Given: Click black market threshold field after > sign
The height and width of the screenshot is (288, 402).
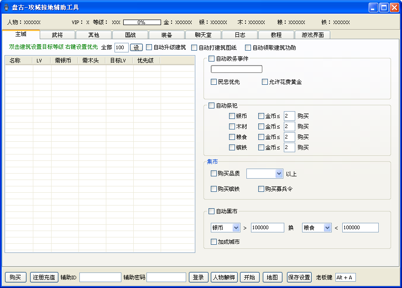Looking at the screenshot, I should point(267,227).
